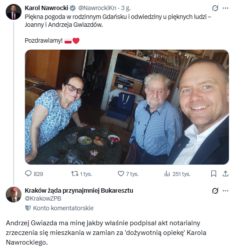235x249 pixels.
Task: Click the repost icon with 1 tys.
Action: click(x=75, y=174)
